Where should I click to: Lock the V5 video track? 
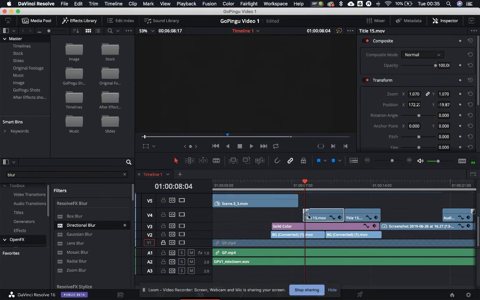[x=163, y=200]
